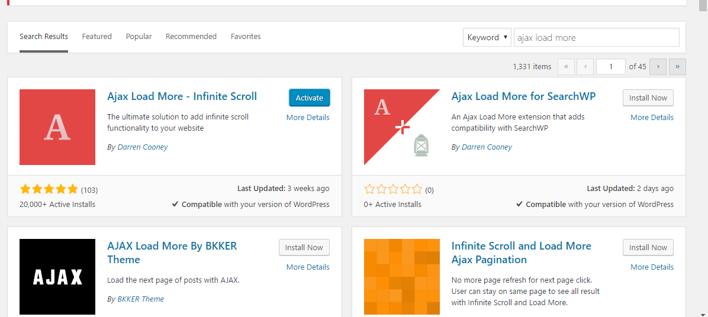
Task: Click the current page number field
Action: 610,67
